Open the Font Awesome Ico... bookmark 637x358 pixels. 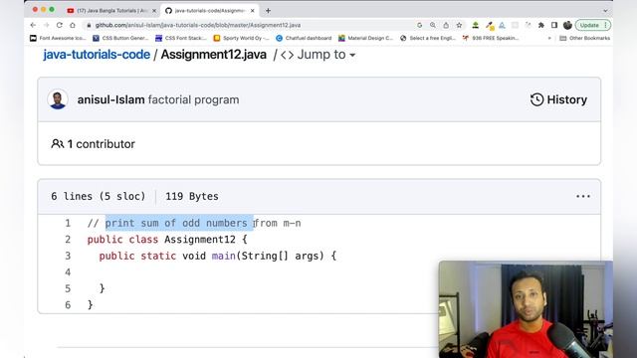coord(58,38)
